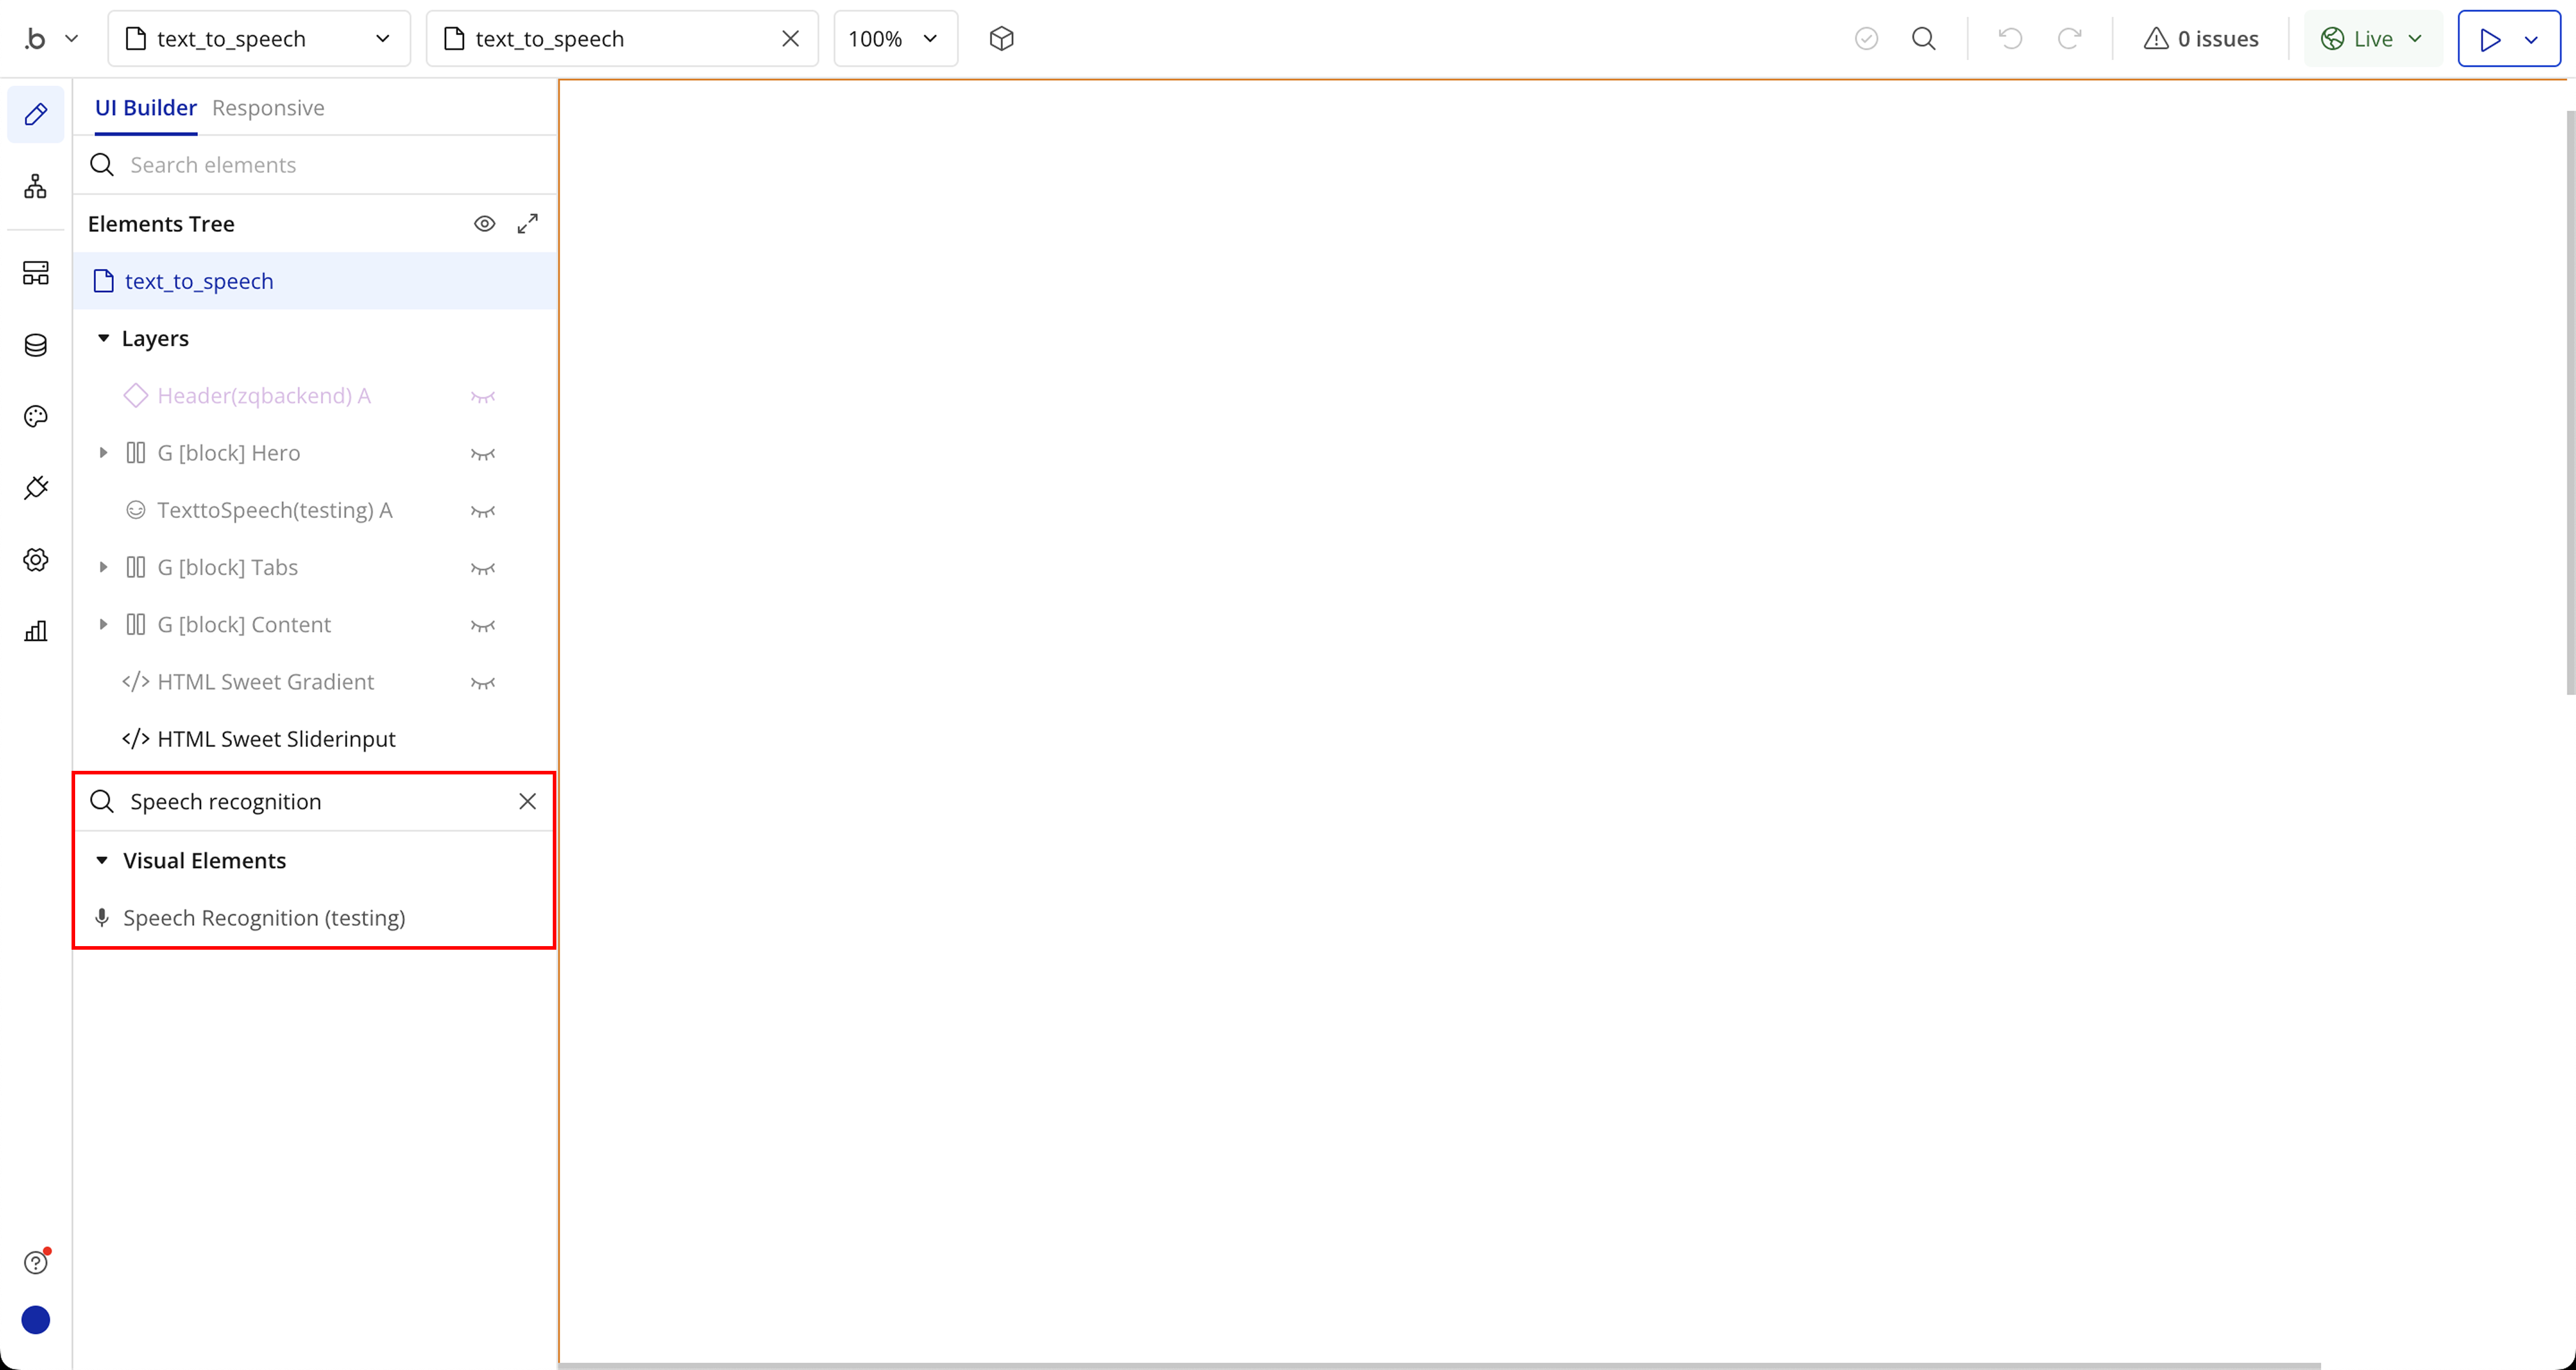The height and width of the screenshot is (1370, 2576).
Task: Open the Plugins plug icon
Action: tap(35, 488)
